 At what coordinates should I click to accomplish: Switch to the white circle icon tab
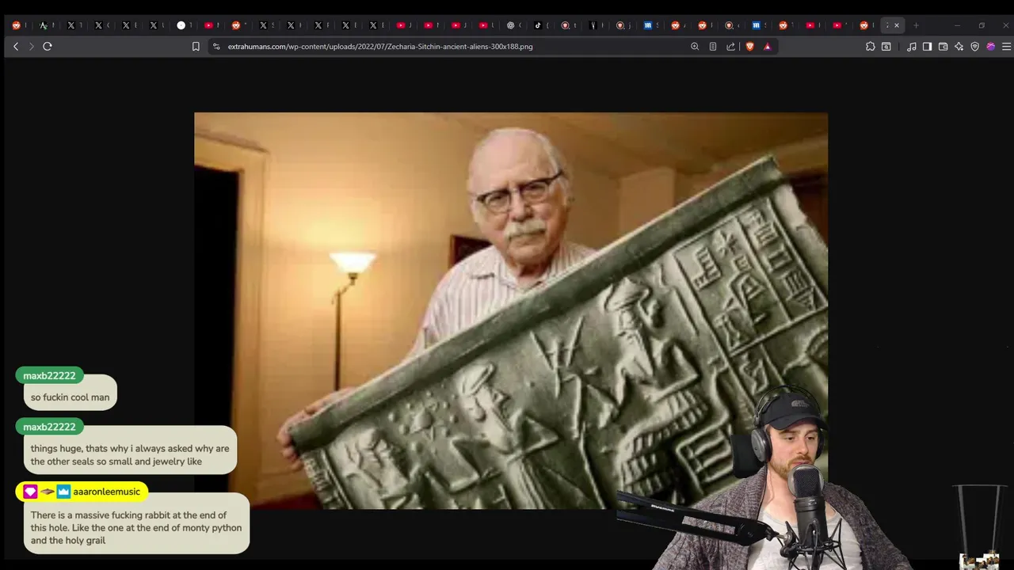[x=181, y=25]
